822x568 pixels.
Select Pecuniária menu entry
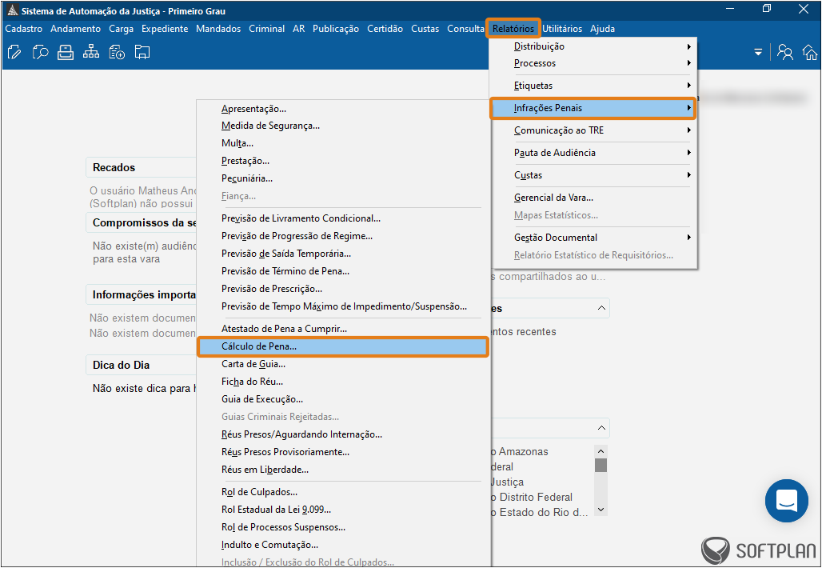point(343,178)
